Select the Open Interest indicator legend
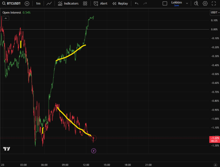 coord(12,12)
